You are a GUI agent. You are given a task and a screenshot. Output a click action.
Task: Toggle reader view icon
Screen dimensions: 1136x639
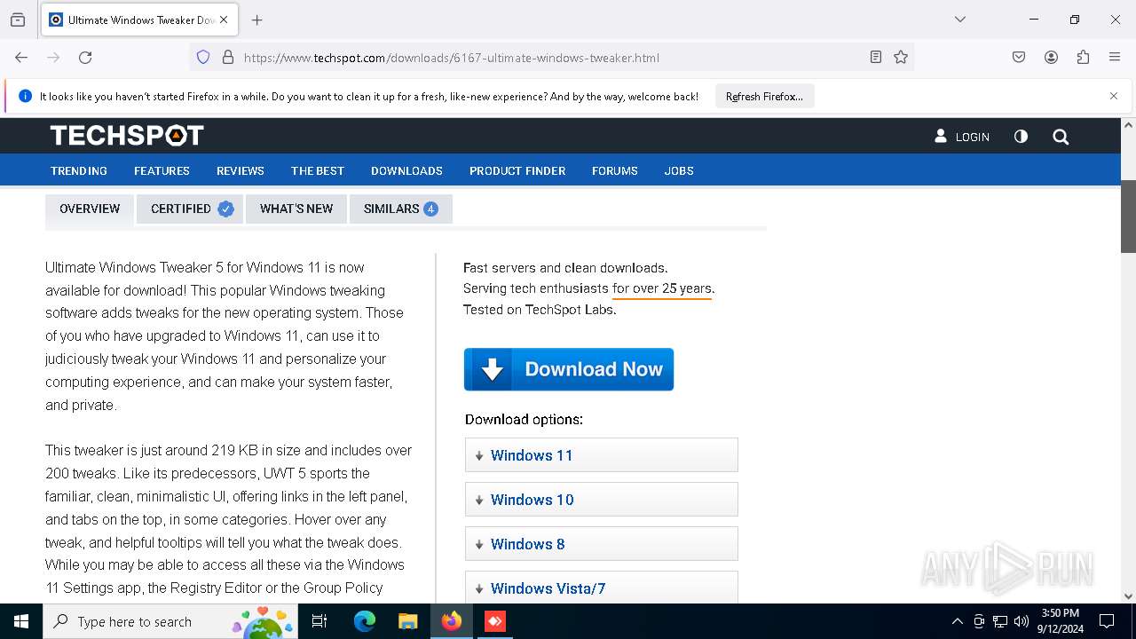(876, 58)
